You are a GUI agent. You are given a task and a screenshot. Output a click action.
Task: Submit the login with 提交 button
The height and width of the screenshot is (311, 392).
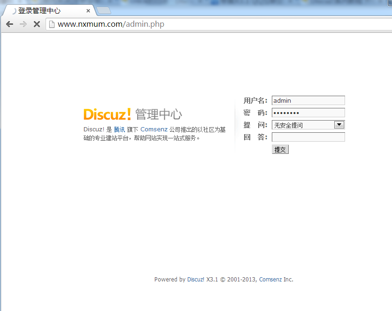280,149
